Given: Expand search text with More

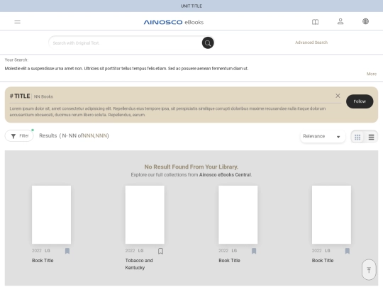Looking at the screenshot, I should pos(371,74).
